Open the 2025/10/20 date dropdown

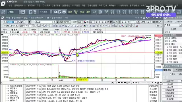click(70, 22)
